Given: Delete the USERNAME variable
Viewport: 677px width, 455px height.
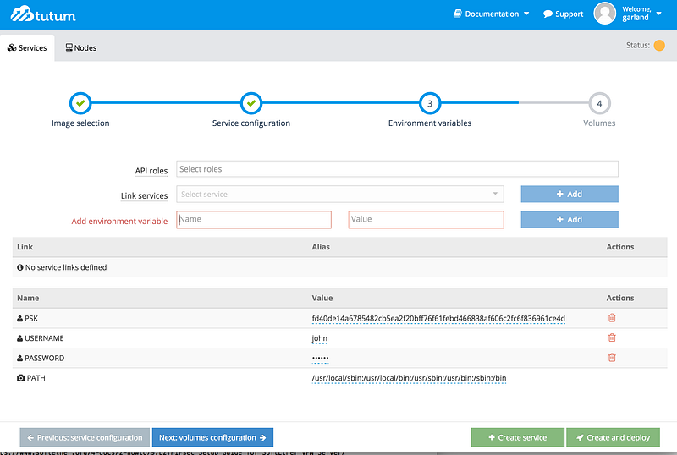Looking at the screenshot, I should coord(612,338).
